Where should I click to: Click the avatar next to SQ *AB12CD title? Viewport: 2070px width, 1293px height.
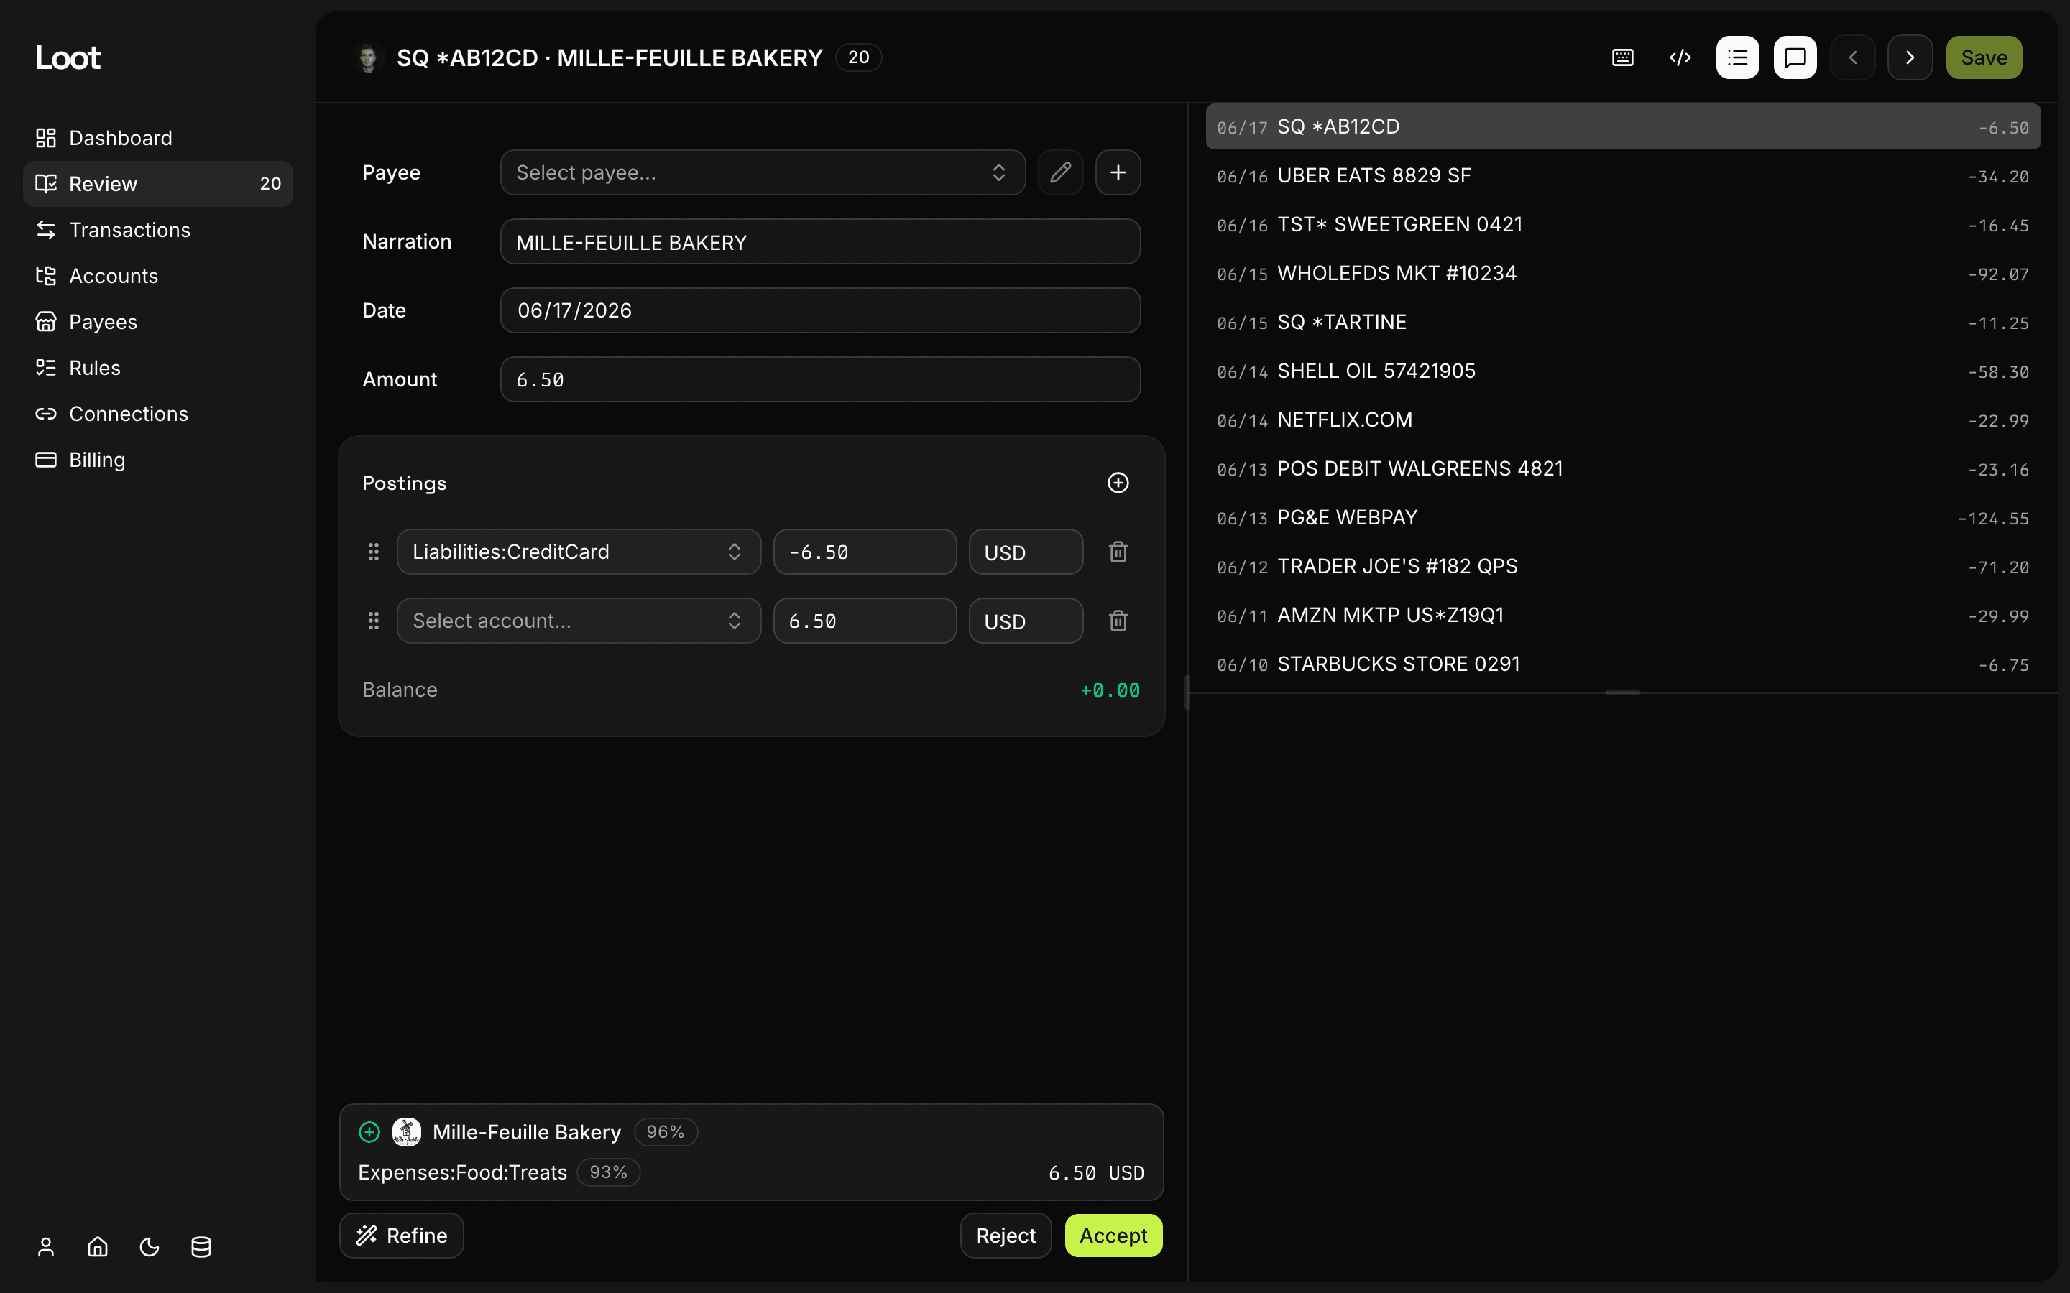pos(368,57)
